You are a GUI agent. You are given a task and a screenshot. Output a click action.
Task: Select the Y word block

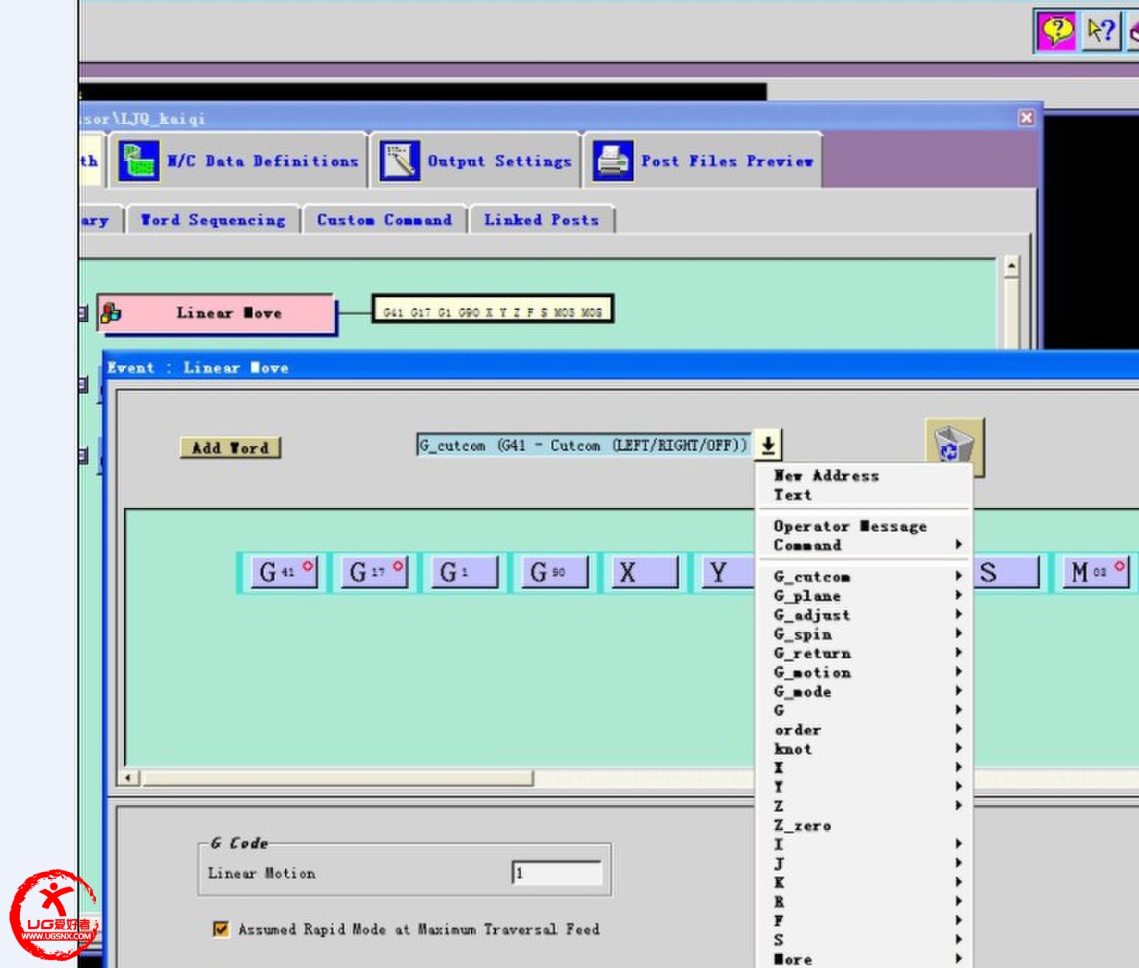(728, 572)
